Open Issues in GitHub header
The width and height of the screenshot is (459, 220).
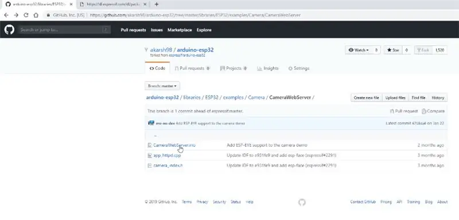(157, 30)
